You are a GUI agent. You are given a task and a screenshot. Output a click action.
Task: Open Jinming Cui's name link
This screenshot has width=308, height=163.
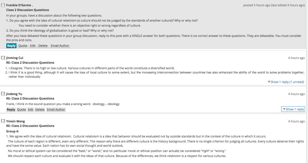15,58
